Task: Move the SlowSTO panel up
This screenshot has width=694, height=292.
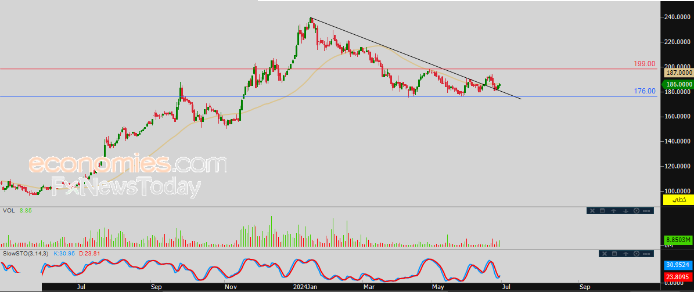Action: [x=626, y=254]
